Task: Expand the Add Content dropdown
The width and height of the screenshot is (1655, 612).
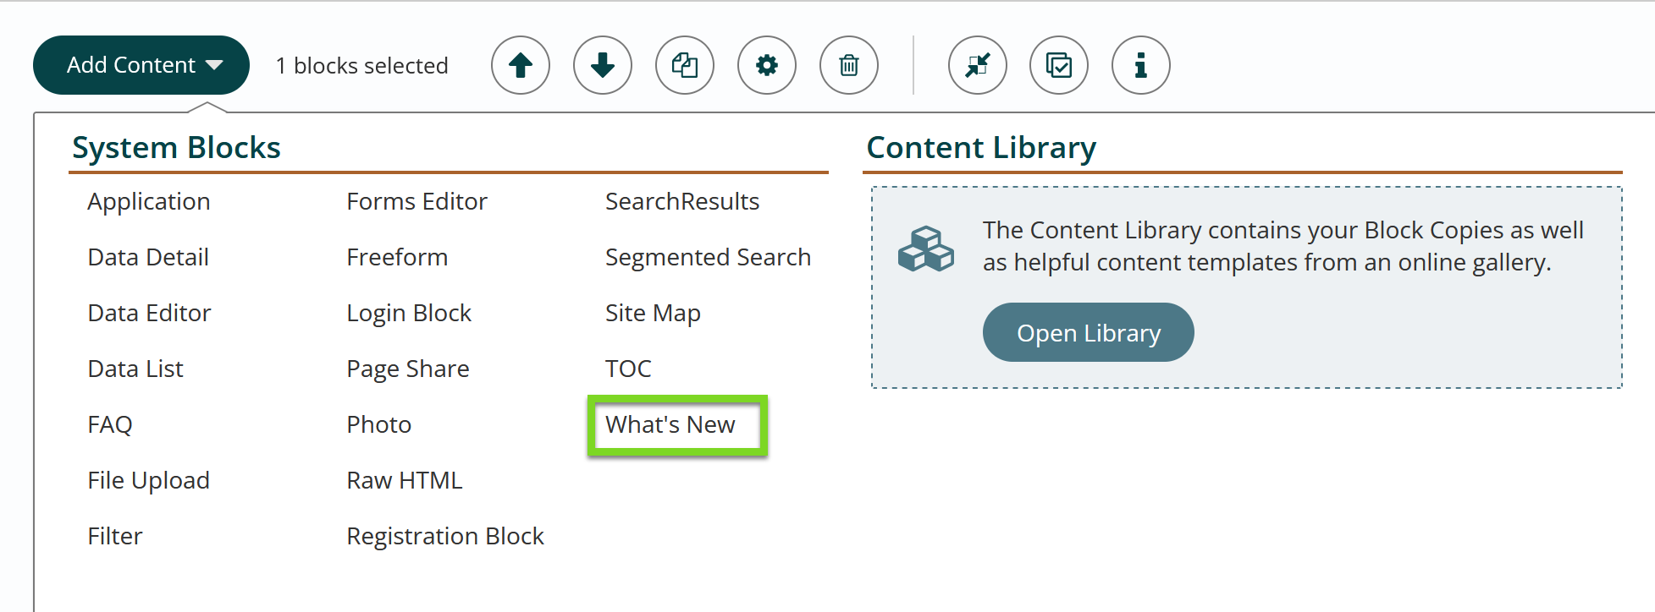Action: (x=141, y=65)
